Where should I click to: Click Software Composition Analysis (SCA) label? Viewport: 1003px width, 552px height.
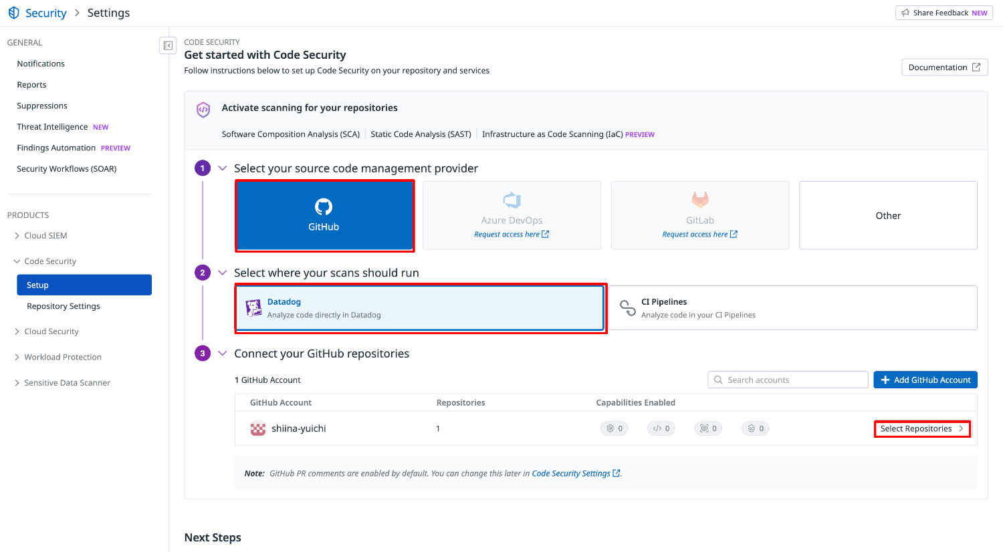point(291,134)
